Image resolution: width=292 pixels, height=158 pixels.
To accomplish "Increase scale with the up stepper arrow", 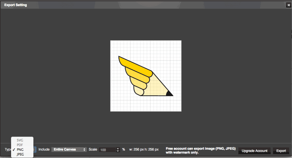I will [118, 148].
